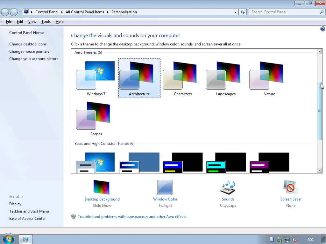Choose the high contrast theme with blue title bar
The width and height of the screenshot is (326, 244).
[183, 163]
